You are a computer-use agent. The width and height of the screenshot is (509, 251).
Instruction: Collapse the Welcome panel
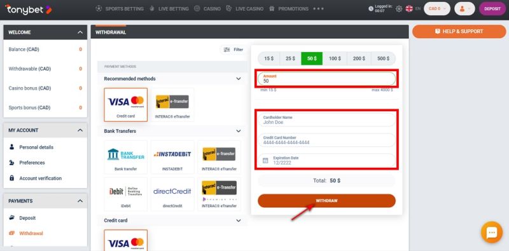pyautogui.click(x=80, y=32)
